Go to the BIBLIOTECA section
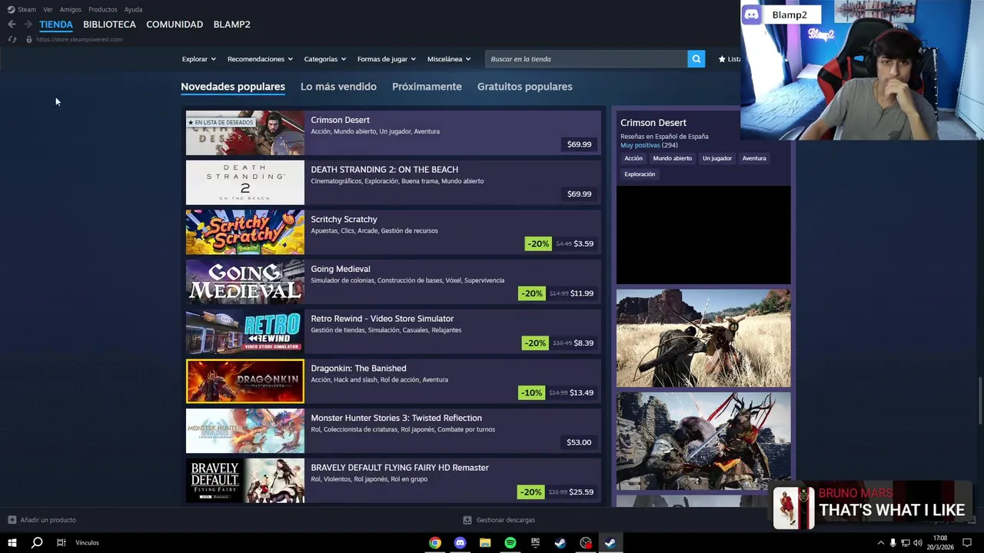This screenshot has height=553, width=984. tap(109, 25)
